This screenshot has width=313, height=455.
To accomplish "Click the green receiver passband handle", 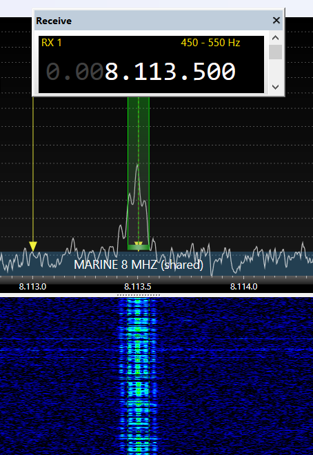I will tap(139, 247).
